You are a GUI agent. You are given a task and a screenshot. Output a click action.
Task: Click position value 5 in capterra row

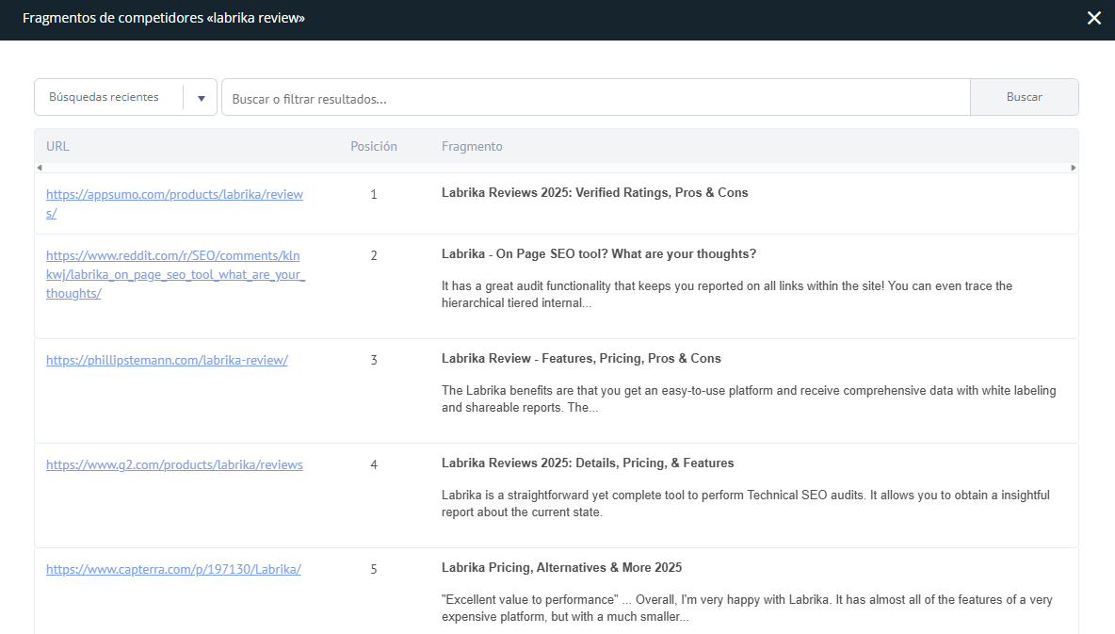pos(373,569)
